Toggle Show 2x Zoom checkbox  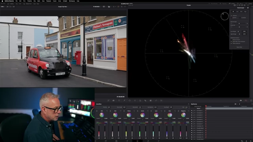pyautogui.click(x=231, y=39)
